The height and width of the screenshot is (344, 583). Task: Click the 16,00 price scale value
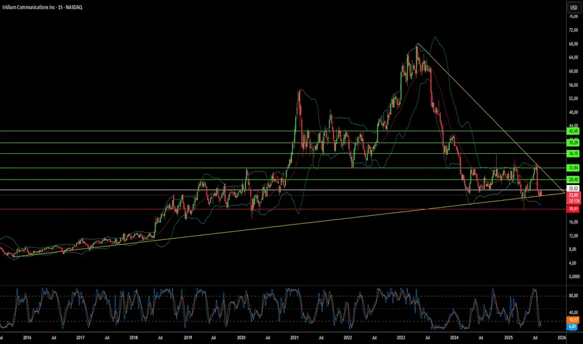click(x=574, y=222)
